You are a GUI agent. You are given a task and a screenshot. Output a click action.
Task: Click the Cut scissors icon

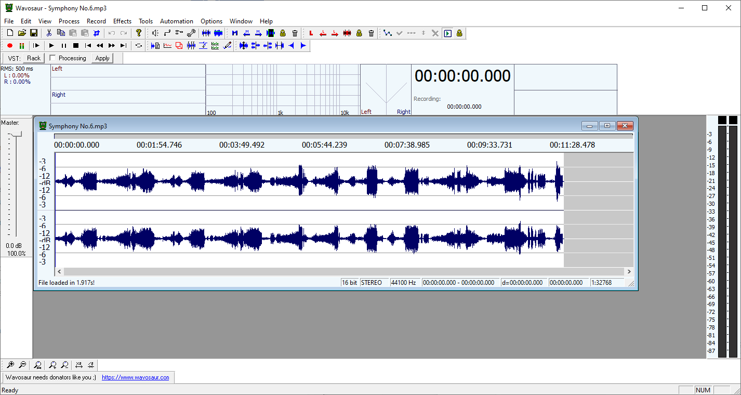[49, 33]
